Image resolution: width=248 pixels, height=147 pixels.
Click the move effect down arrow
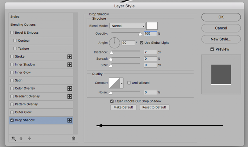(x=29, y=138)
